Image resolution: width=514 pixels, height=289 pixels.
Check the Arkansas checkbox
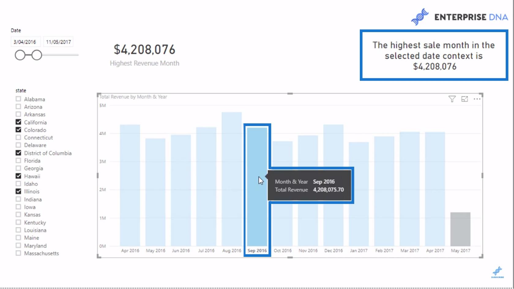point(18,114)
